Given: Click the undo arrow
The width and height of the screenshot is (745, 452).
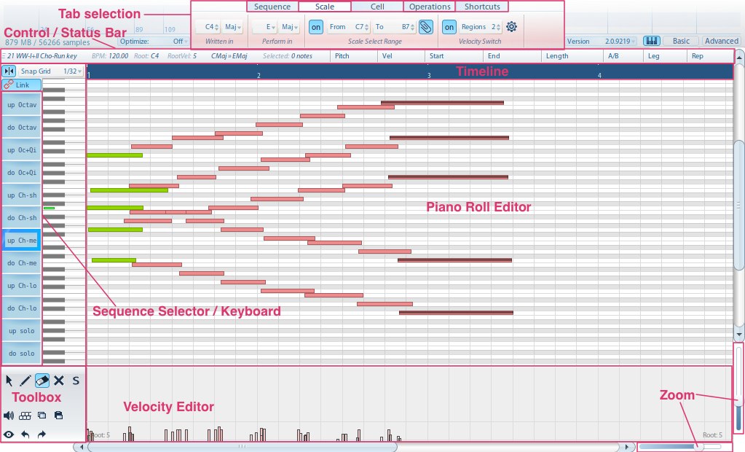Looking at the screenshot, I should tap(25, 434).
